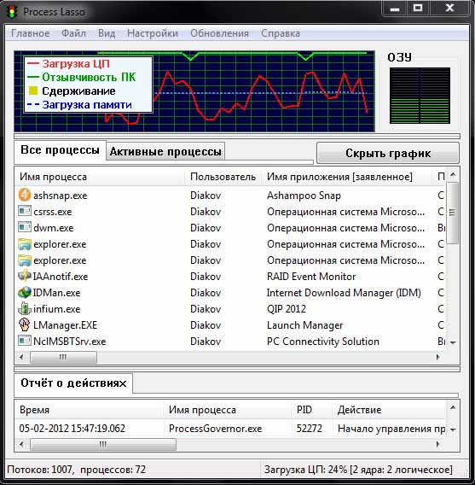Select the dwm.exe process name
The width and height of the screenshot is (475, 485).
click(54, 228)
